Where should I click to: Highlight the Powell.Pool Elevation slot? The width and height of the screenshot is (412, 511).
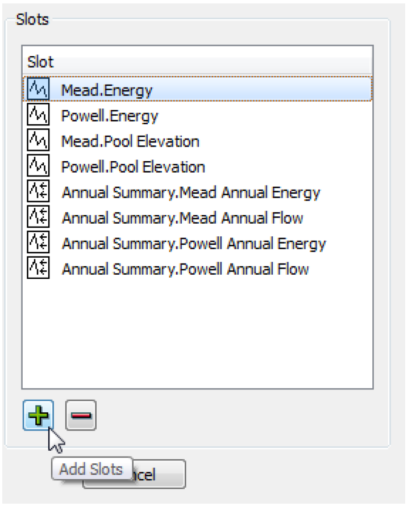click(x=133, y=167)
